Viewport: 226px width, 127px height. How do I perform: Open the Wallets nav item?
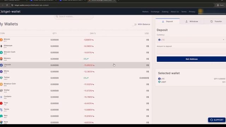coord(145,12)
